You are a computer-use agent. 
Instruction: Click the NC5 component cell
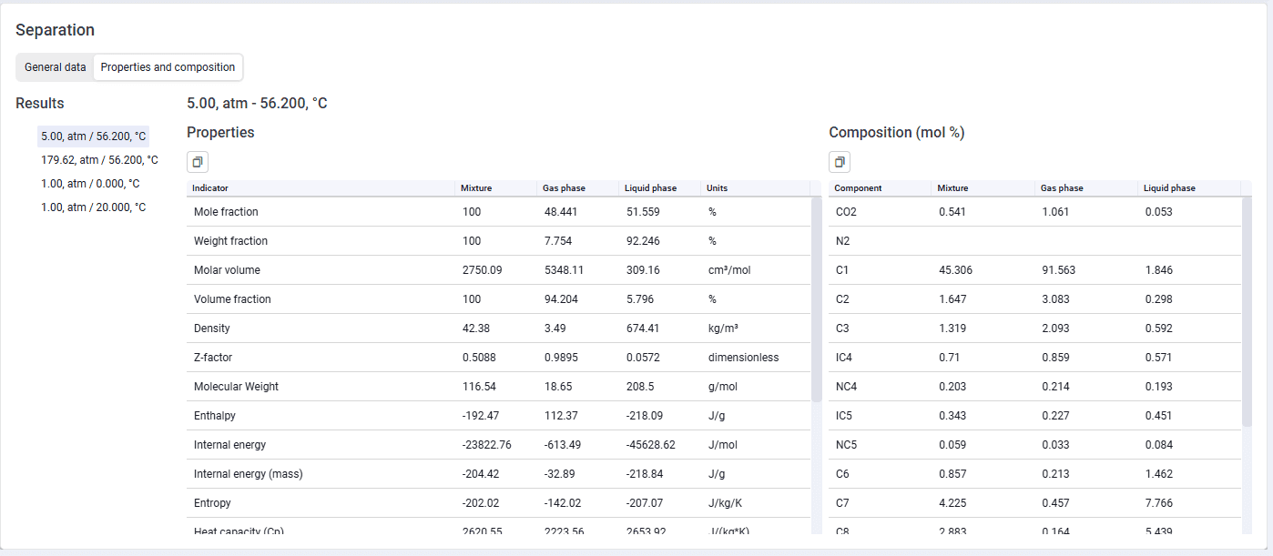click(881, 445)
